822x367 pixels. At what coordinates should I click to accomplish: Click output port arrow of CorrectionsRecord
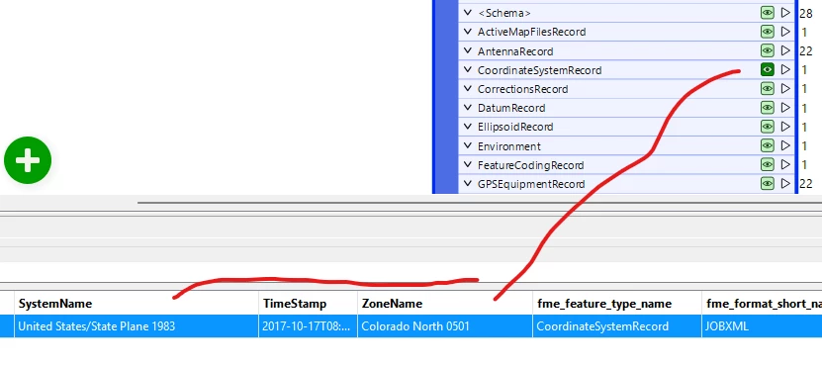(784, 88)
